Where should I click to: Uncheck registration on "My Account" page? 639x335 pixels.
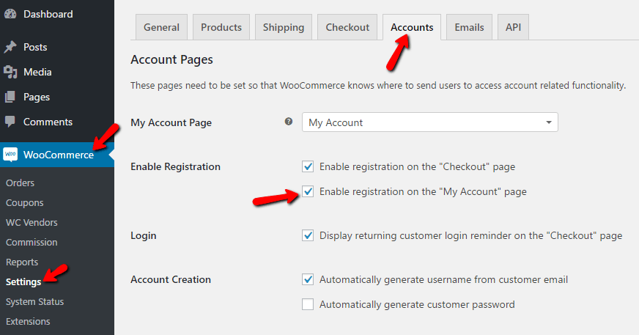[308, 192]
